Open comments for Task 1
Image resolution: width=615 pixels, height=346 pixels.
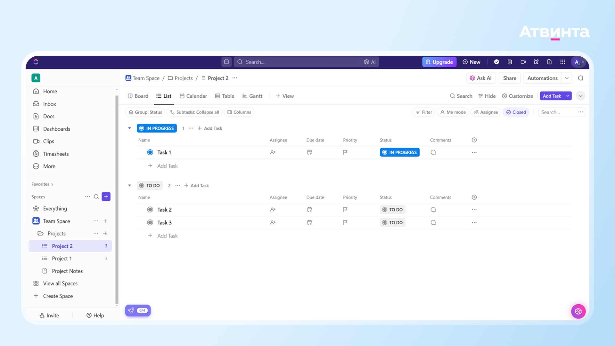[433, 152]
